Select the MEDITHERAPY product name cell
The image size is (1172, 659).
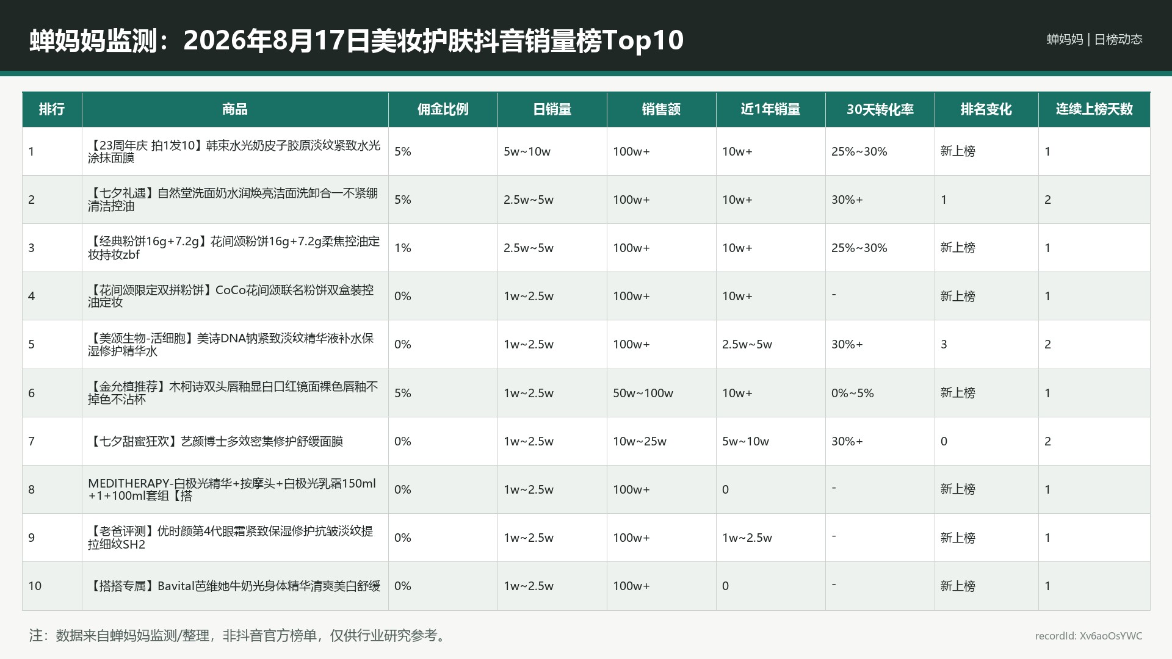tap(235, 489)
